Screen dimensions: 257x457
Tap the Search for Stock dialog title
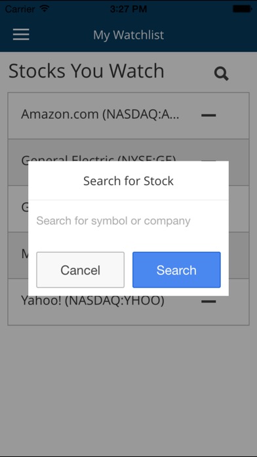point(128,181)
